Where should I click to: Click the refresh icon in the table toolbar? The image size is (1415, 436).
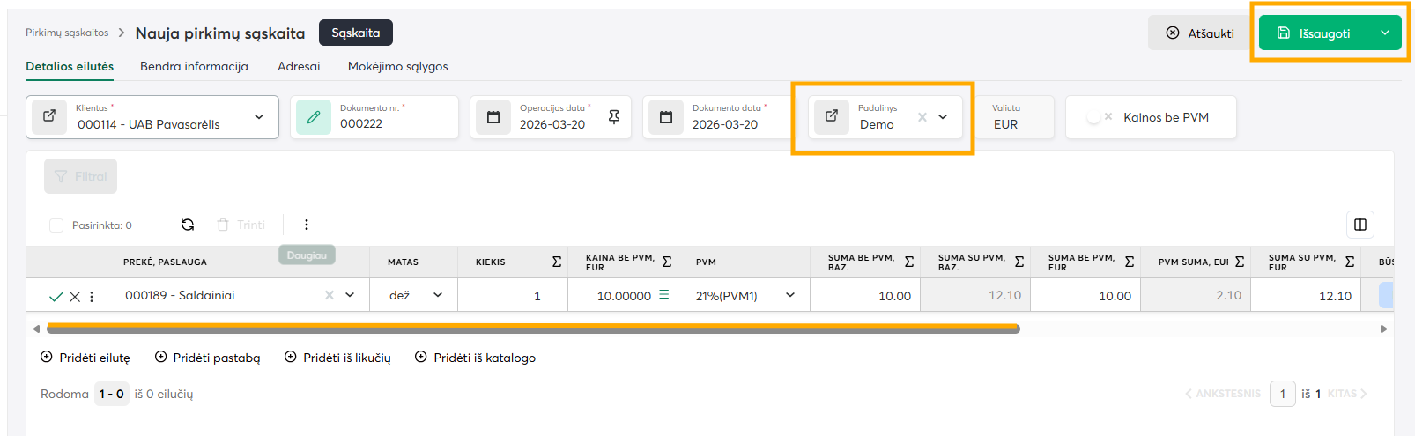[188, 225]
